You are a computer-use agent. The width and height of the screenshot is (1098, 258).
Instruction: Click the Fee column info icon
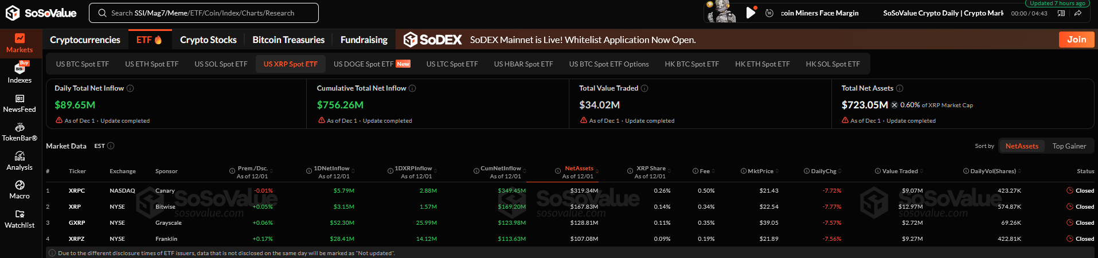click(695, 171)
